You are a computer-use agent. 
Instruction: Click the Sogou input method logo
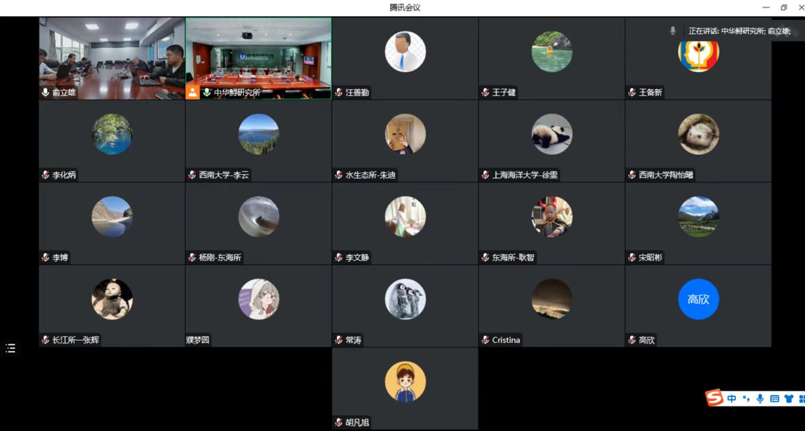[714, 398]
